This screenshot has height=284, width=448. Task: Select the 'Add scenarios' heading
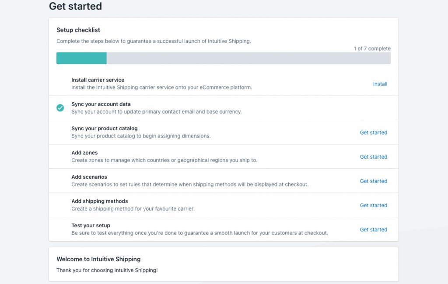click(89, 177)
